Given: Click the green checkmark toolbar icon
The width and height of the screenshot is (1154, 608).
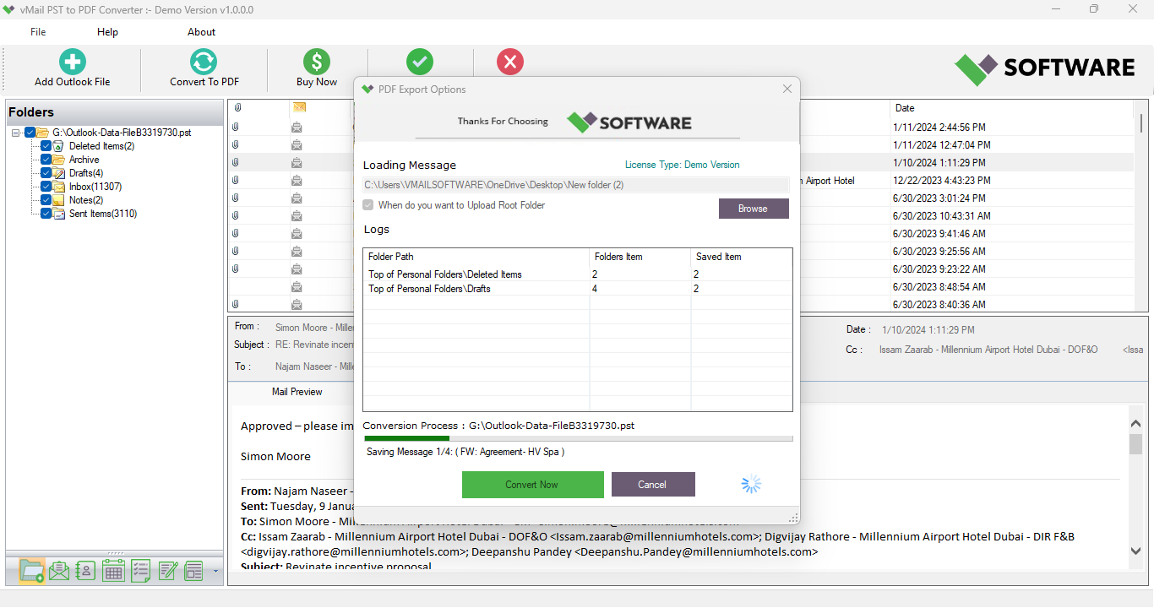Looking at the screenshot, I should [420, 61].
